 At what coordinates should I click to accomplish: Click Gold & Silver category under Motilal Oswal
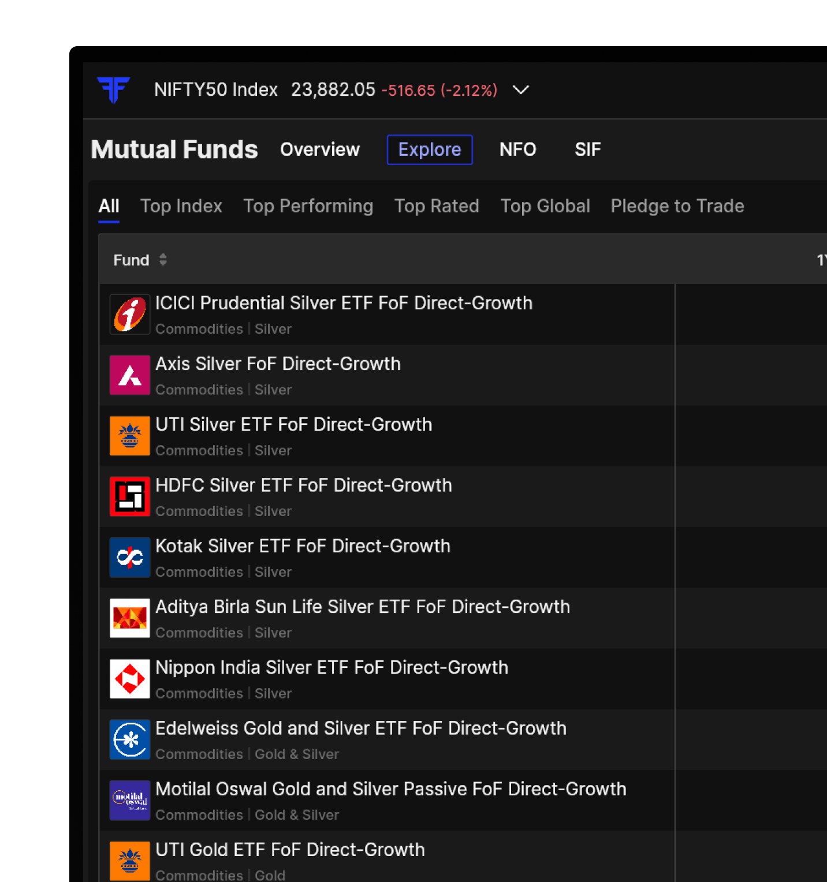[297, 814]
